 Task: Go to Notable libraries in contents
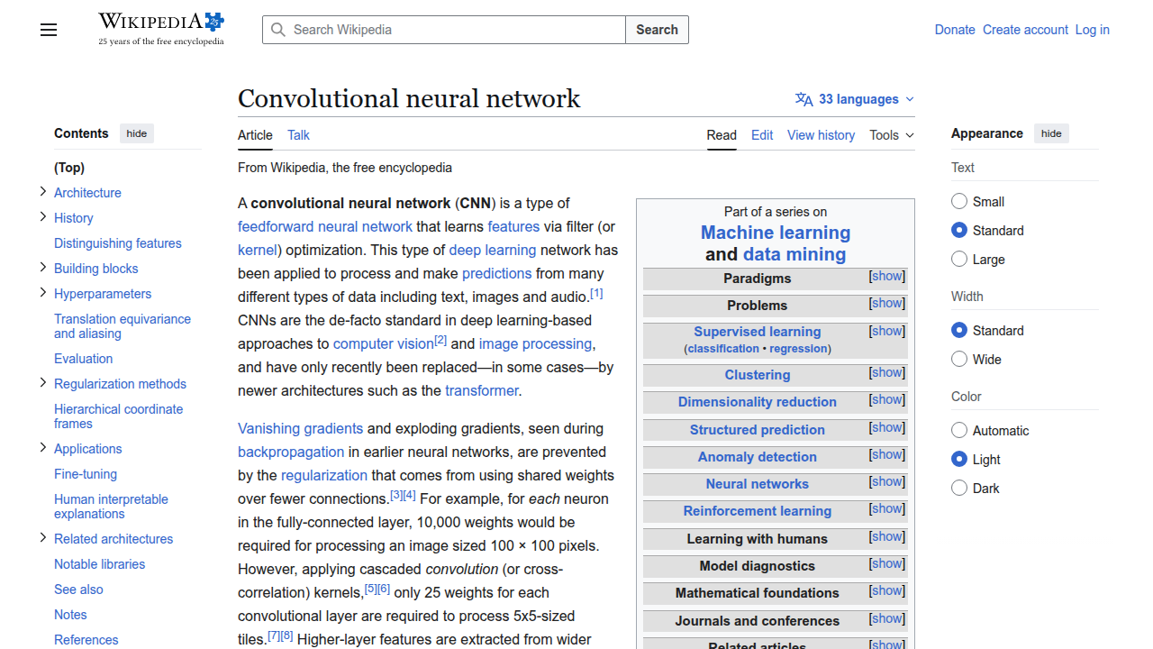(100, 564)
